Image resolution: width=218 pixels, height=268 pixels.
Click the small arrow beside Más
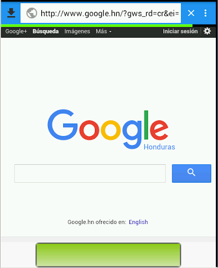(110, 32)
